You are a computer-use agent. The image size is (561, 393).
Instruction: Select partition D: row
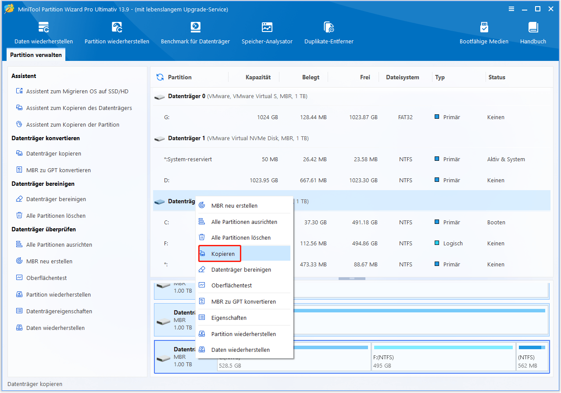[x=351, y=180]
